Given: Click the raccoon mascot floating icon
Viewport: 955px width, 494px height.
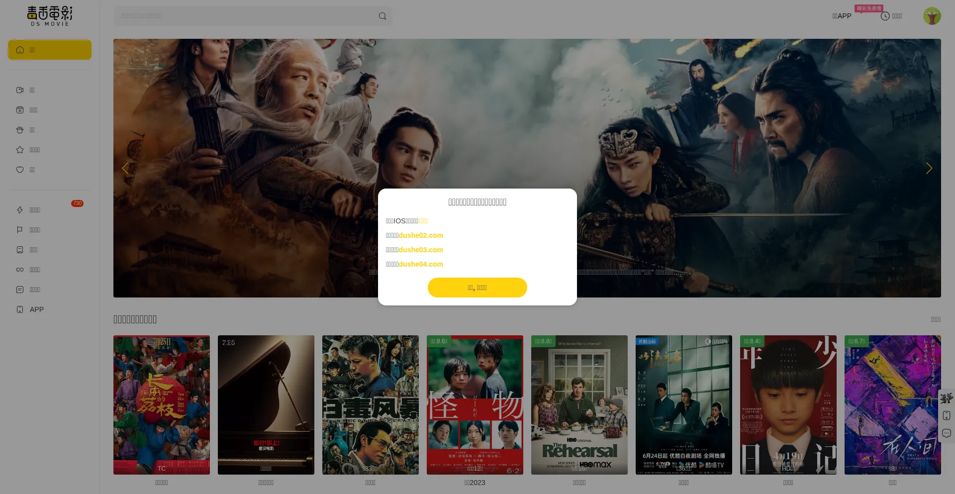Looking at the screenshot, I should coord(946,397).
